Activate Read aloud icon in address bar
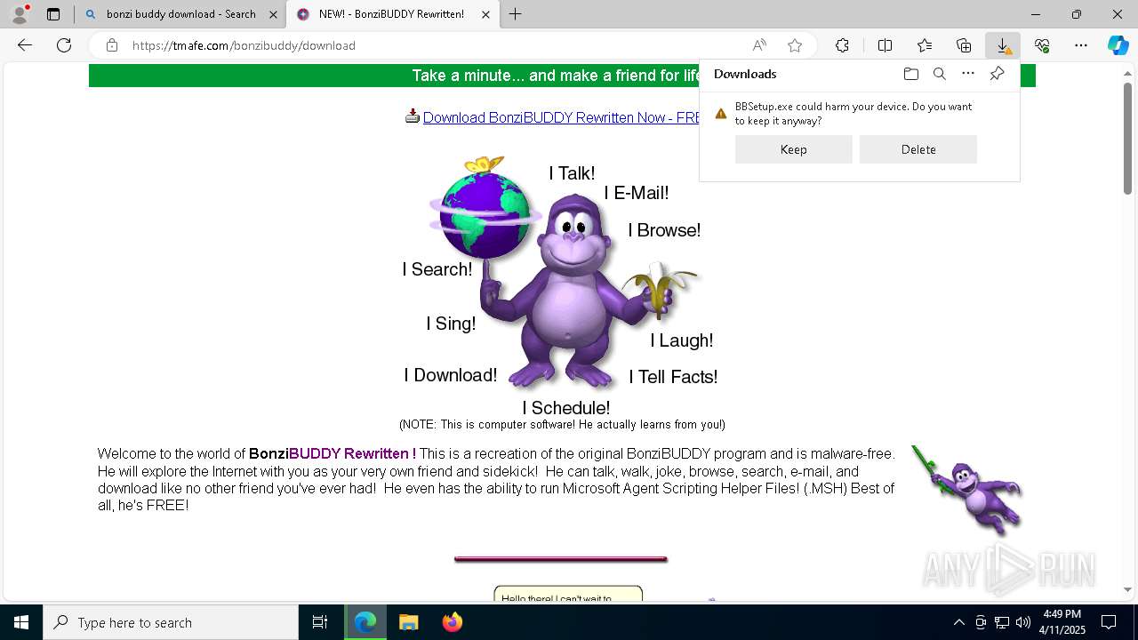 coord(759,45)
